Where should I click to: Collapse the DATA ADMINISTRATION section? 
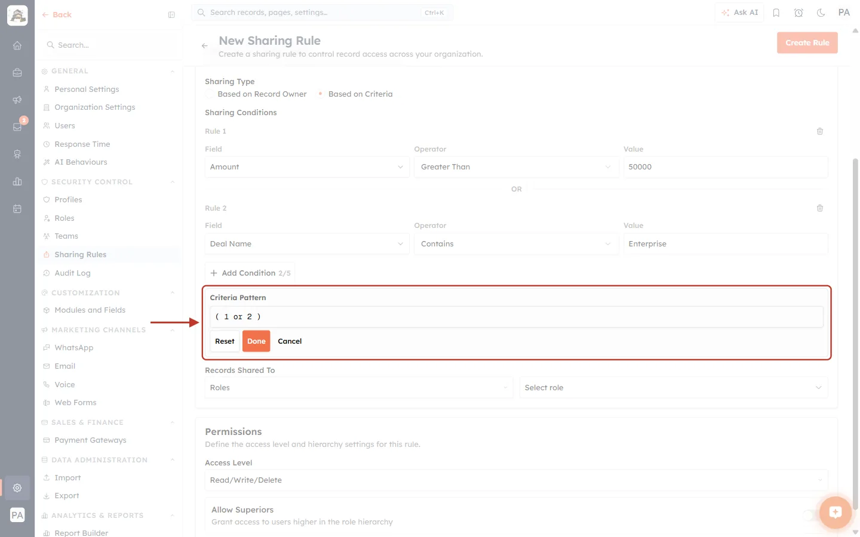tap(173, 460)
